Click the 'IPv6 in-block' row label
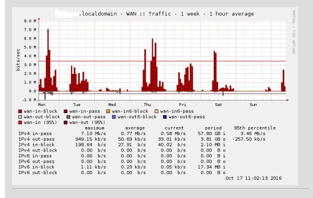Viewport: 313px width, 198px height. 37,167
